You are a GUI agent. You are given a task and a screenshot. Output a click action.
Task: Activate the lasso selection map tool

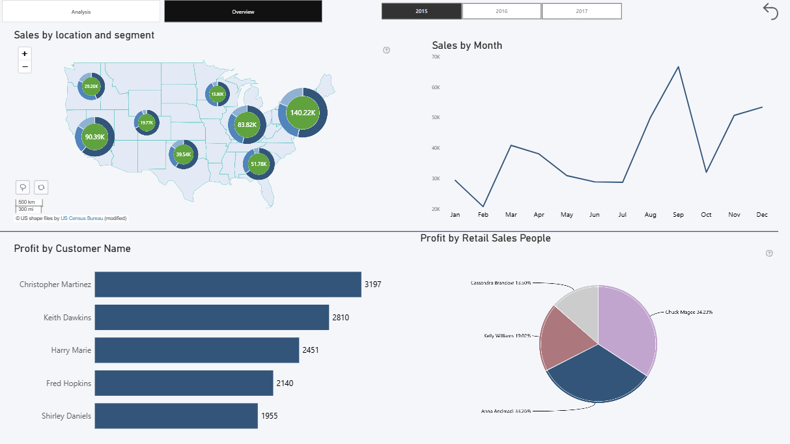23,187
